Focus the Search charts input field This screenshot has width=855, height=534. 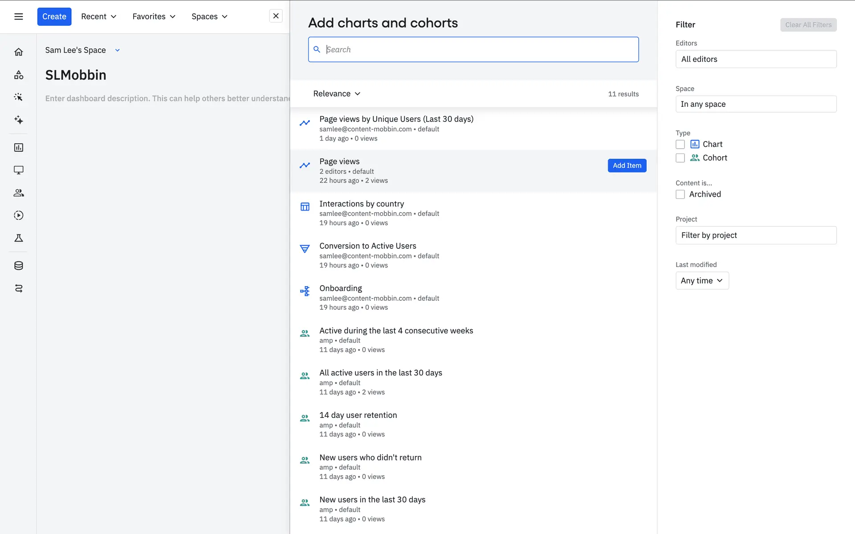[473, 49]
